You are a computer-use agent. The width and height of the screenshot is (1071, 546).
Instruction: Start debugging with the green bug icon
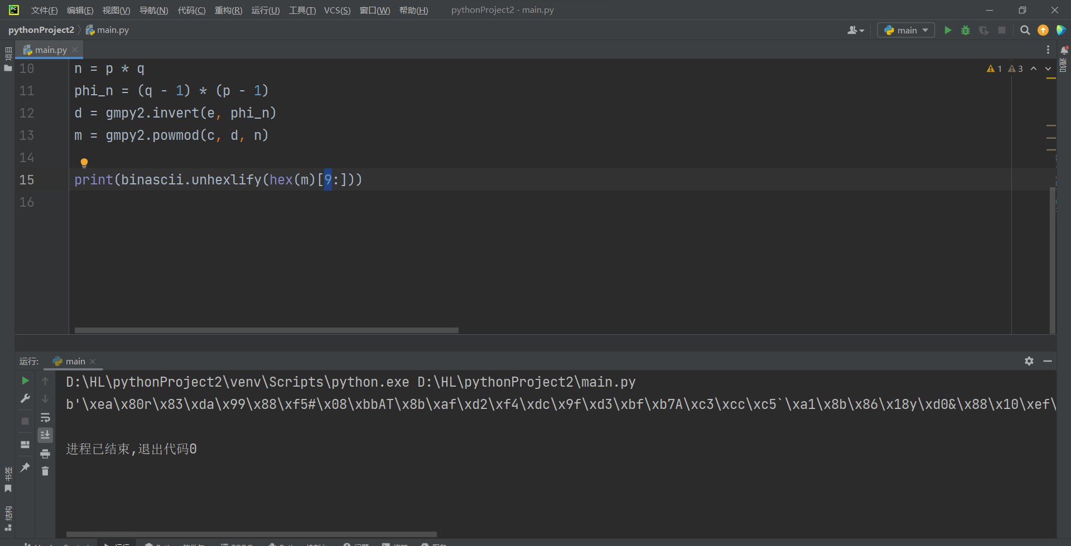click(x=966, y=30)
